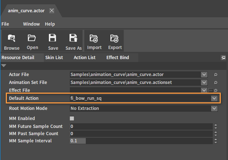Open the Window menu
The width and height of the screenshot is (228, 160).
(x=31, y=24)
